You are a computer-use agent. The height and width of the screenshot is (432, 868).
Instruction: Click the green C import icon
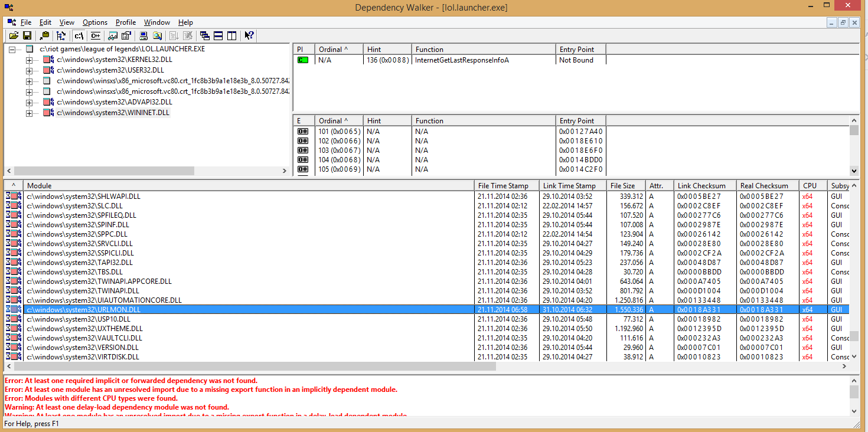pyautogui.click(x=303, y=60)
